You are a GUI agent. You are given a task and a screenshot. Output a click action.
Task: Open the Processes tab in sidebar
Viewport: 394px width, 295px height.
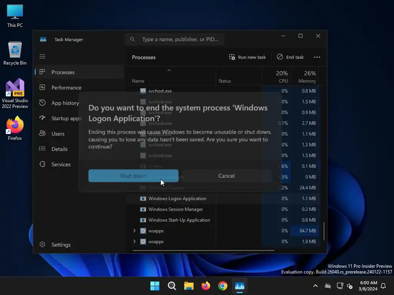click(x=79, y=72)
